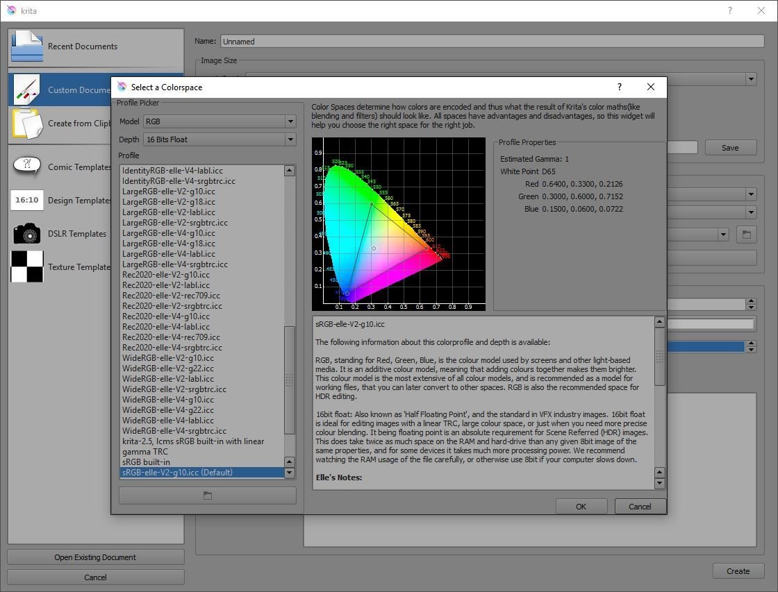778x592 pixels.
Task: Click the Name input field
Action: tap(493, 42)
